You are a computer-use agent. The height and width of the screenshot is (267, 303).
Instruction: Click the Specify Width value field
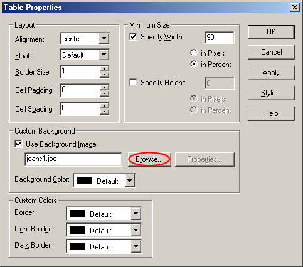(x=220, y=38)
